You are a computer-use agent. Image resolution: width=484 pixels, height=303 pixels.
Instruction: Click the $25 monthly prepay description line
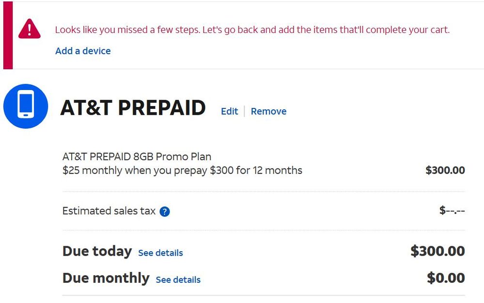(182, 170)
